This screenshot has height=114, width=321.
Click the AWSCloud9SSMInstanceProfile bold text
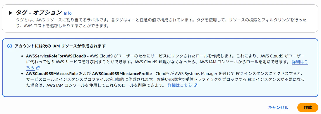pos(122,73)
